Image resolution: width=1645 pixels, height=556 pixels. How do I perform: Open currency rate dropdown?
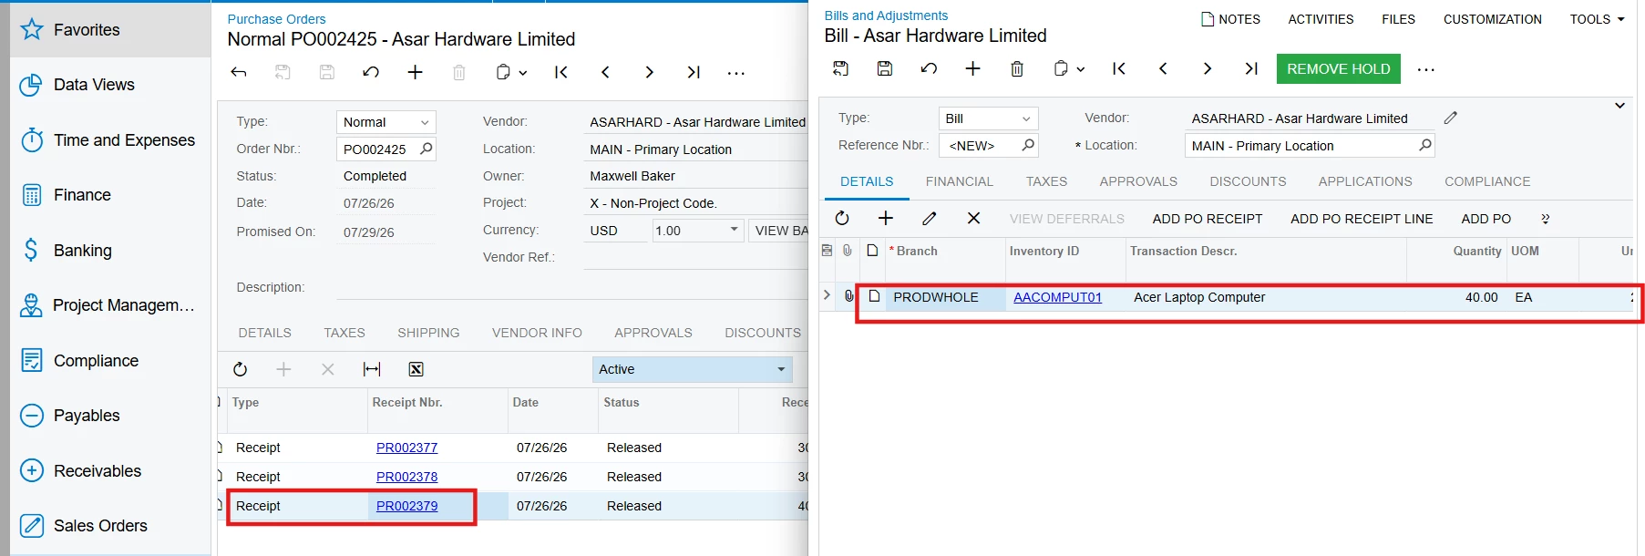tap(734, 230)
